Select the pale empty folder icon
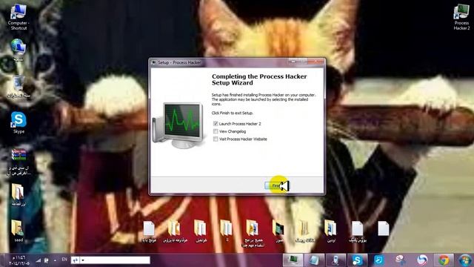Viewport: 474px width, 267px height. [304, 231]
